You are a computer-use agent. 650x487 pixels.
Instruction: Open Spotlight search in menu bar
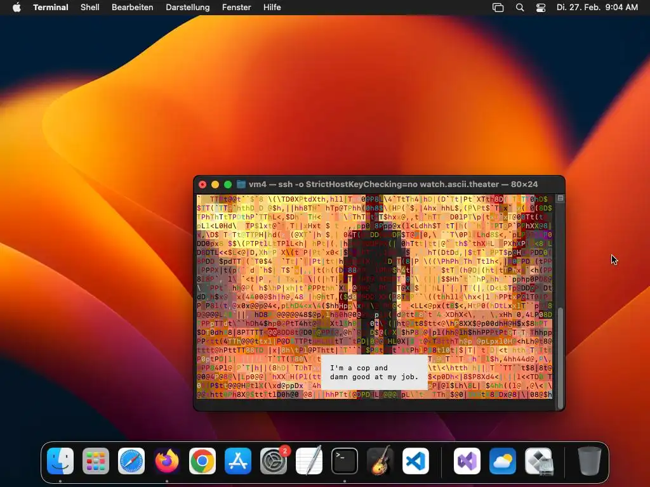pyautogui.click(x=520, y=8)
